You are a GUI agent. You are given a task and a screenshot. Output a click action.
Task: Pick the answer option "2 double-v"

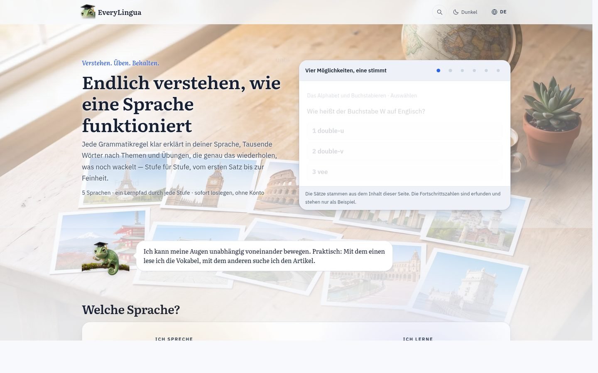404,151
